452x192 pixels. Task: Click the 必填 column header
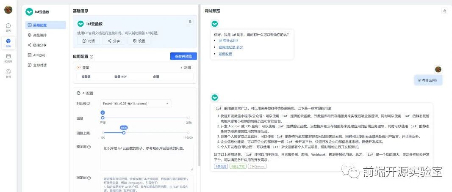(x=156, y=77)
